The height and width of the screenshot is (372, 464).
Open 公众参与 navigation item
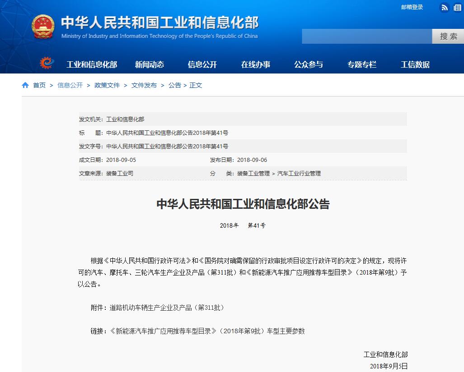point(309,64)
